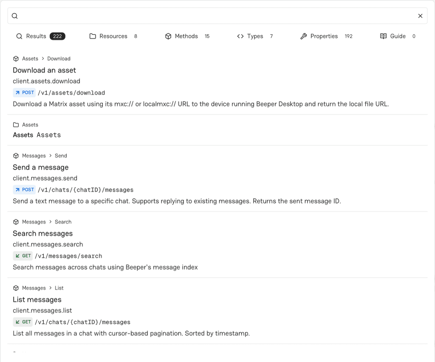Clear search with the X icon

point(420,16)
